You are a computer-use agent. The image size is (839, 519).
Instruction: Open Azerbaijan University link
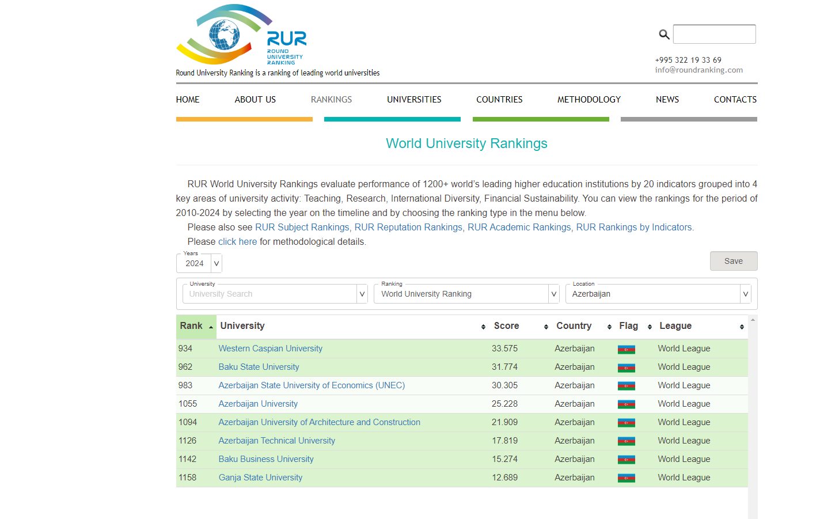pyautogui.click(x=258, y=404)
